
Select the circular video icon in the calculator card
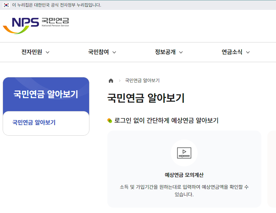click(x=184, y=153)
